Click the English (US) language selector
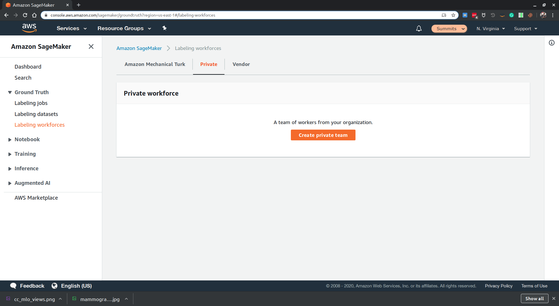The image size is (559, 306). point(76,286)
